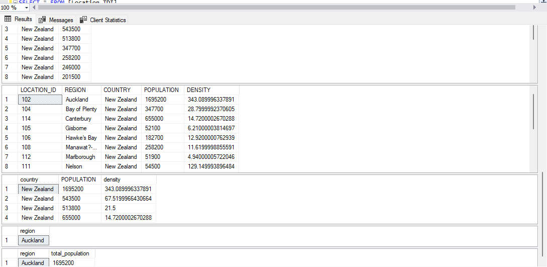The height and width of the screenshot is (267, 547).
Task: Select the Nelson region cell
Action: click(82, 166)
